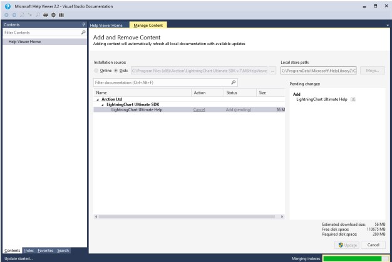This screenshot has width=392, height=262.
Task: Click the Merging indexes progress bar
Action: [x=356, y=258]
